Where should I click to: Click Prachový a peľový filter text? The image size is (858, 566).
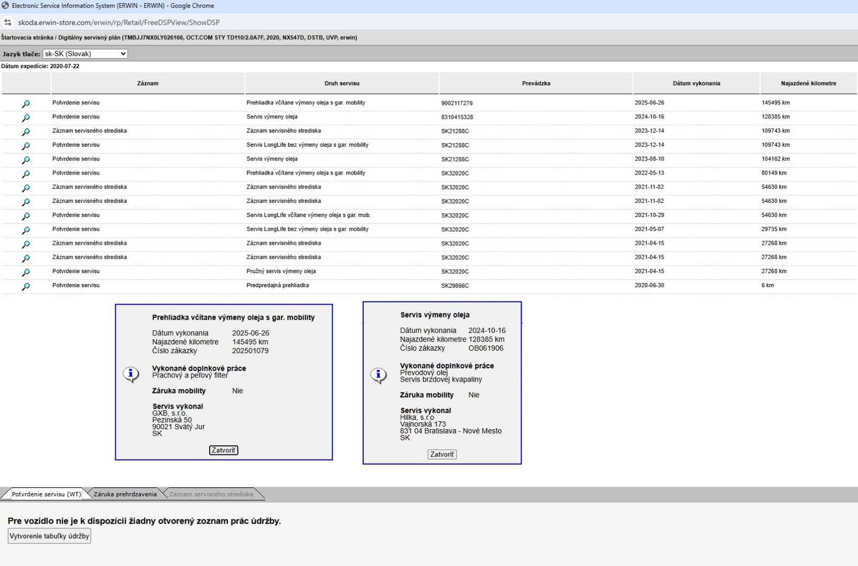190,375
